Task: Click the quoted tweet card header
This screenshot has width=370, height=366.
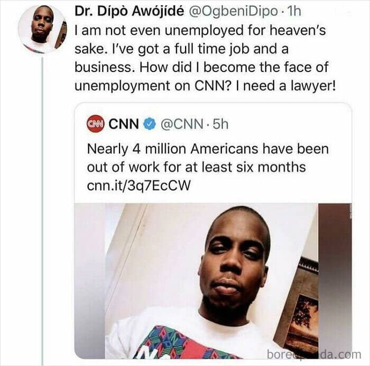Action: (158, 124)
